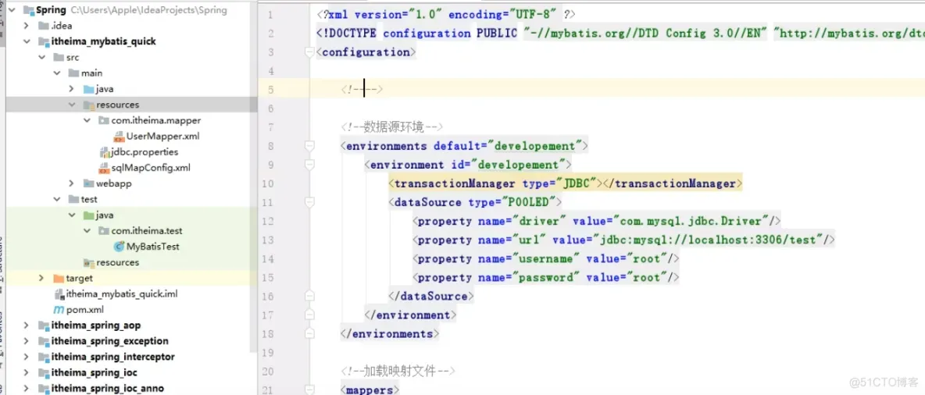Select sqlMapConfig.xml in the project tree
Image resolution: width=925 pixels, height=395 pixels.
coord(151,168)
